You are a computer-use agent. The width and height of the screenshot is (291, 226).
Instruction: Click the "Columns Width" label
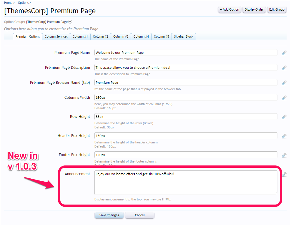(77, 98)
